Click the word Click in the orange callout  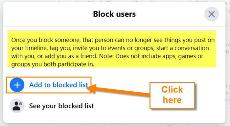[172, 89]
